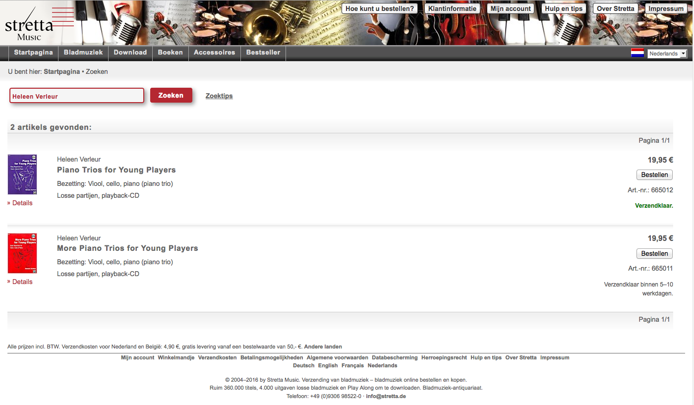Open footer 'Algemene voorwaarden' link
The height and width of the screenshot is (405, 694).
[337, 357]
